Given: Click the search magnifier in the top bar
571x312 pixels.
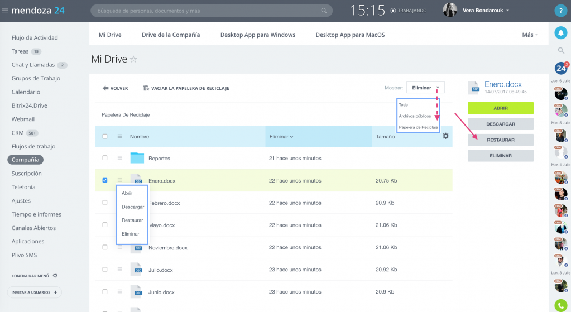Looking at the screenshot, I should pyautogui.click(x=324, y=11).
